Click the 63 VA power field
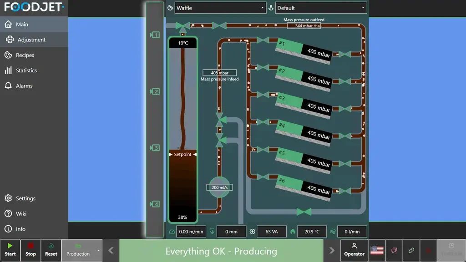Image resolution: width=466 pixels, height=262 pixels. pyautogui.click(x=272, y=232)
